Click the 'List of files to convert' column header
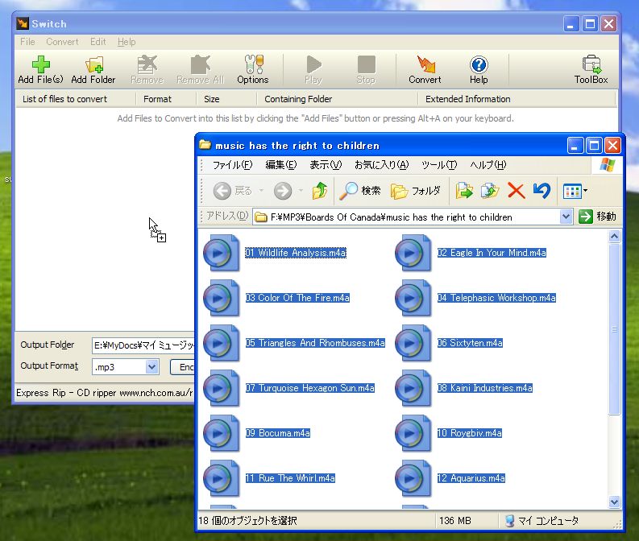Screen dimensions: 639x541 (x=76, y=99)
